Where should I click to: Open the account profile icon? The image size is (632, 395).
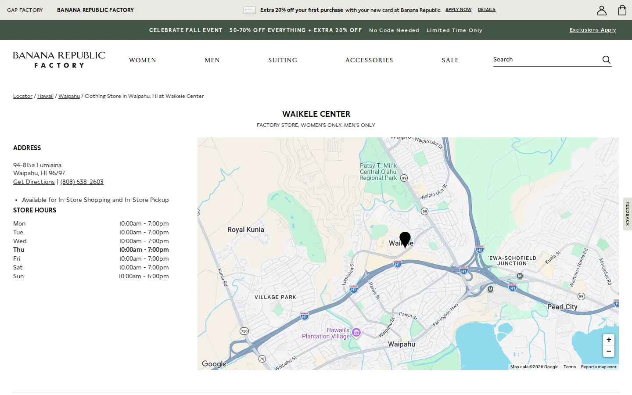pyautogui.click(x=602, y=10)
